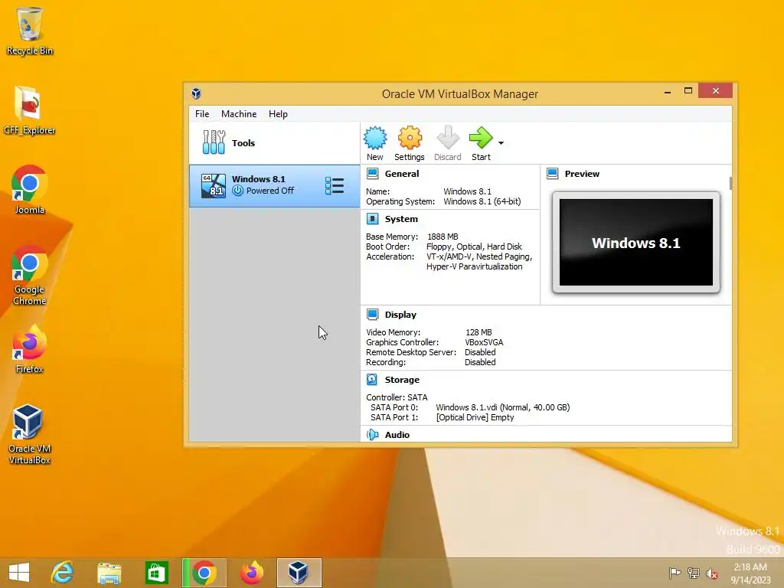Click the System section heading
Screen dimensions: 784x588
tap(401, 218)
